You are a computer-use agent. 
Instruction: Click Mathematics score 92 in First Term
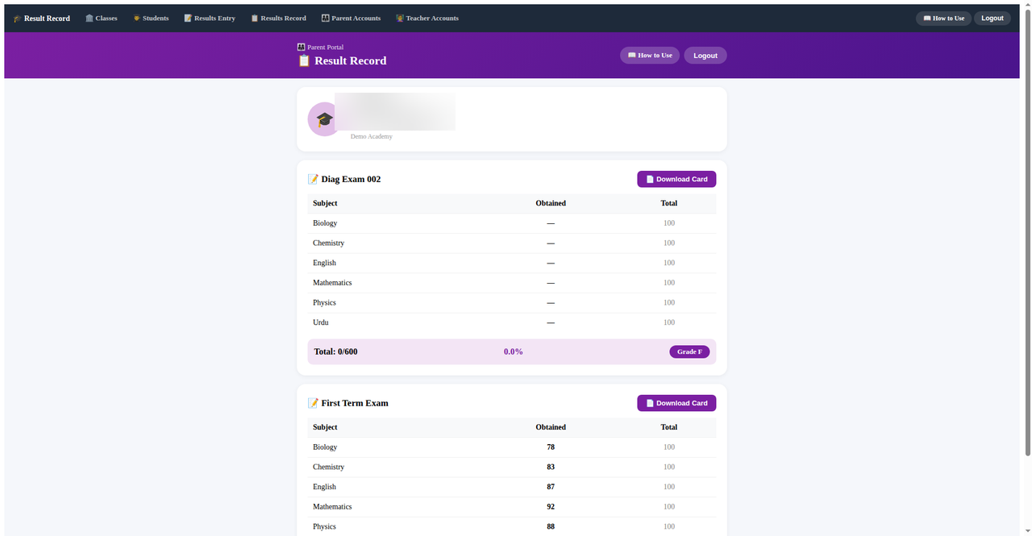(551, 507)
